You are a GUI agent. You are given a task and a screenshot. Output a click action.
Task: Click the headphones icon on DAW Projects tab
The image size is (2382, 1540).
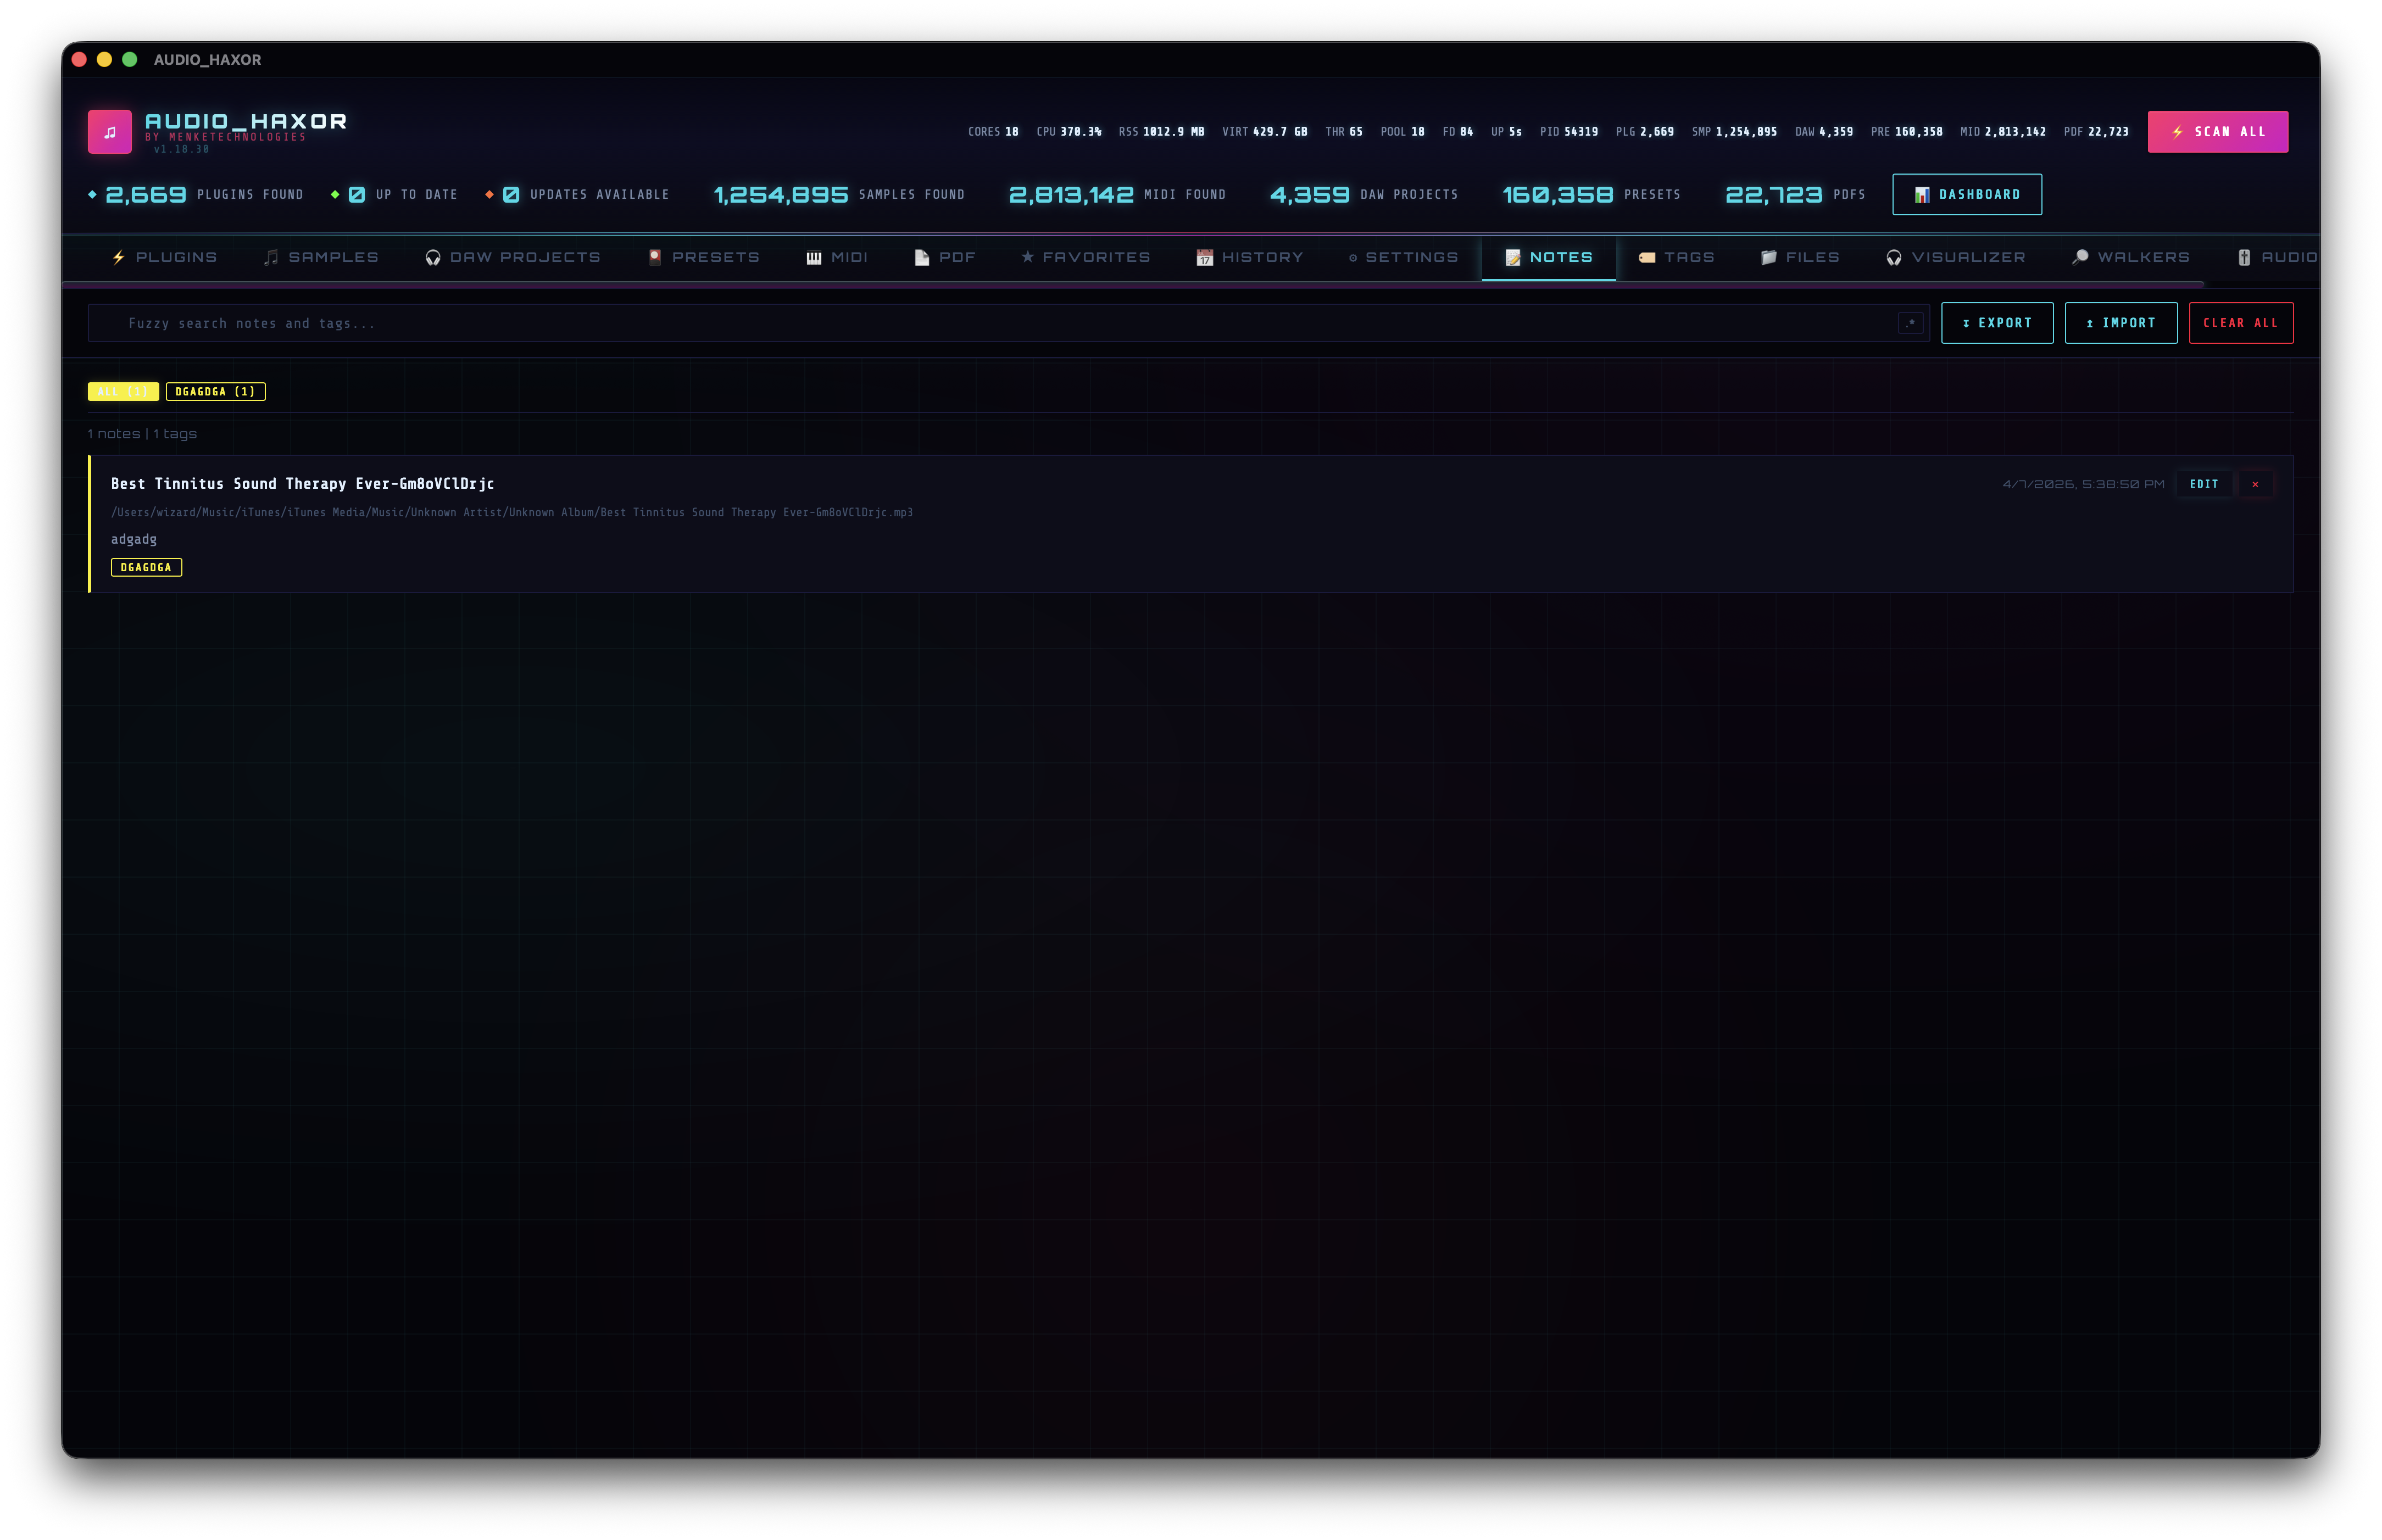[433, 257]
